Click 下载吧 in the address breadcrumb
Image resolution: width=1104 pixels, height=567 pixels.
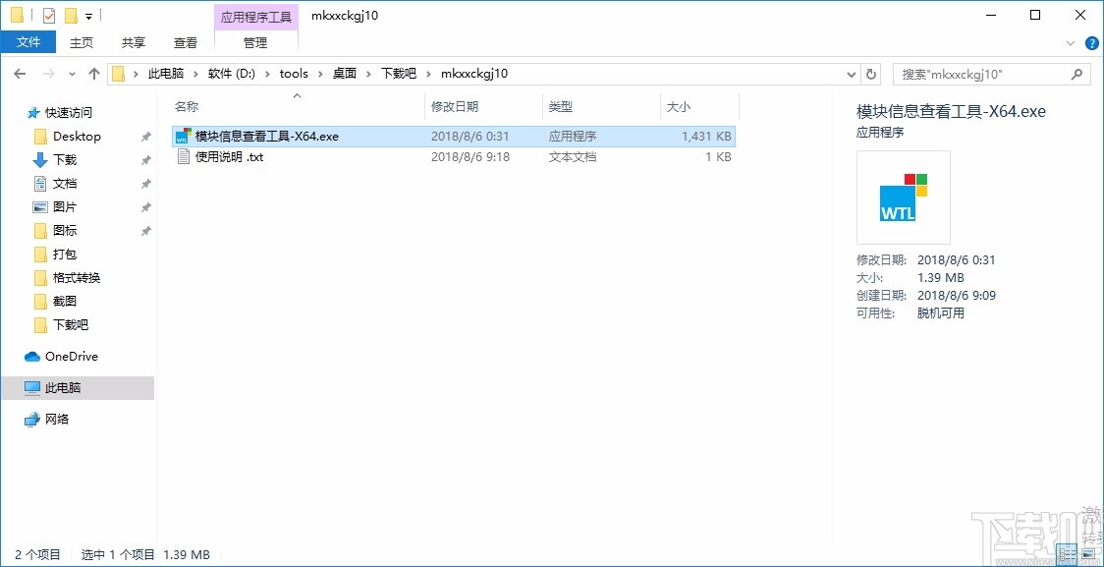click(x=399, y=74)
